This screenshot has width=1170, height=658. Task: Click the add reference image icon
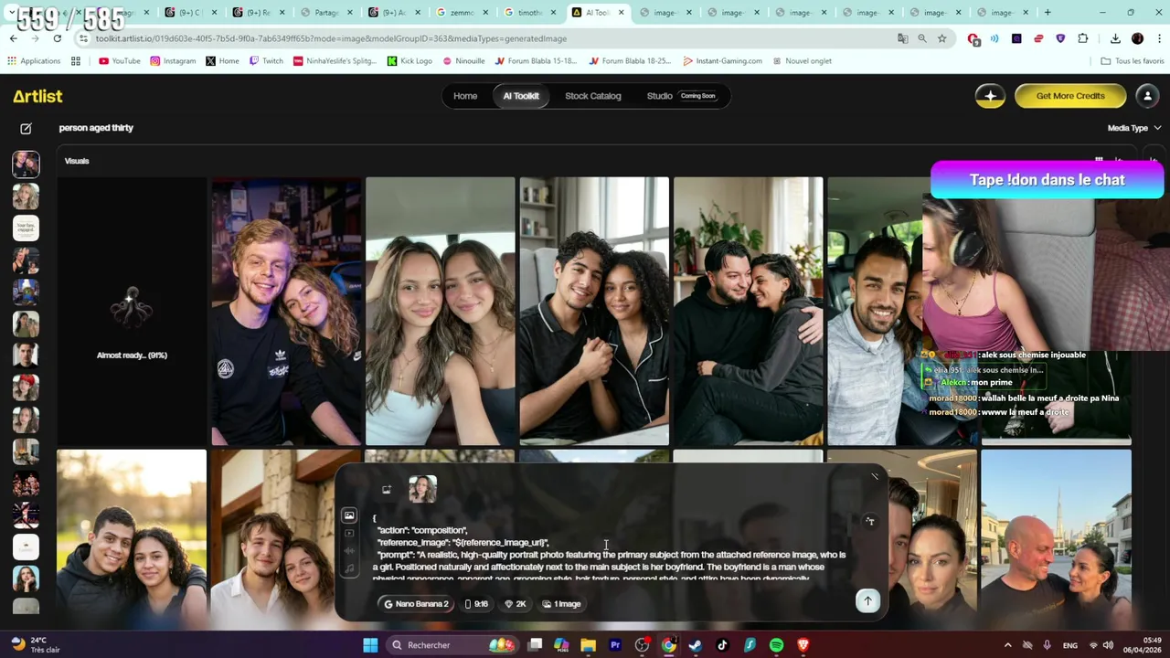pos(387,490)
